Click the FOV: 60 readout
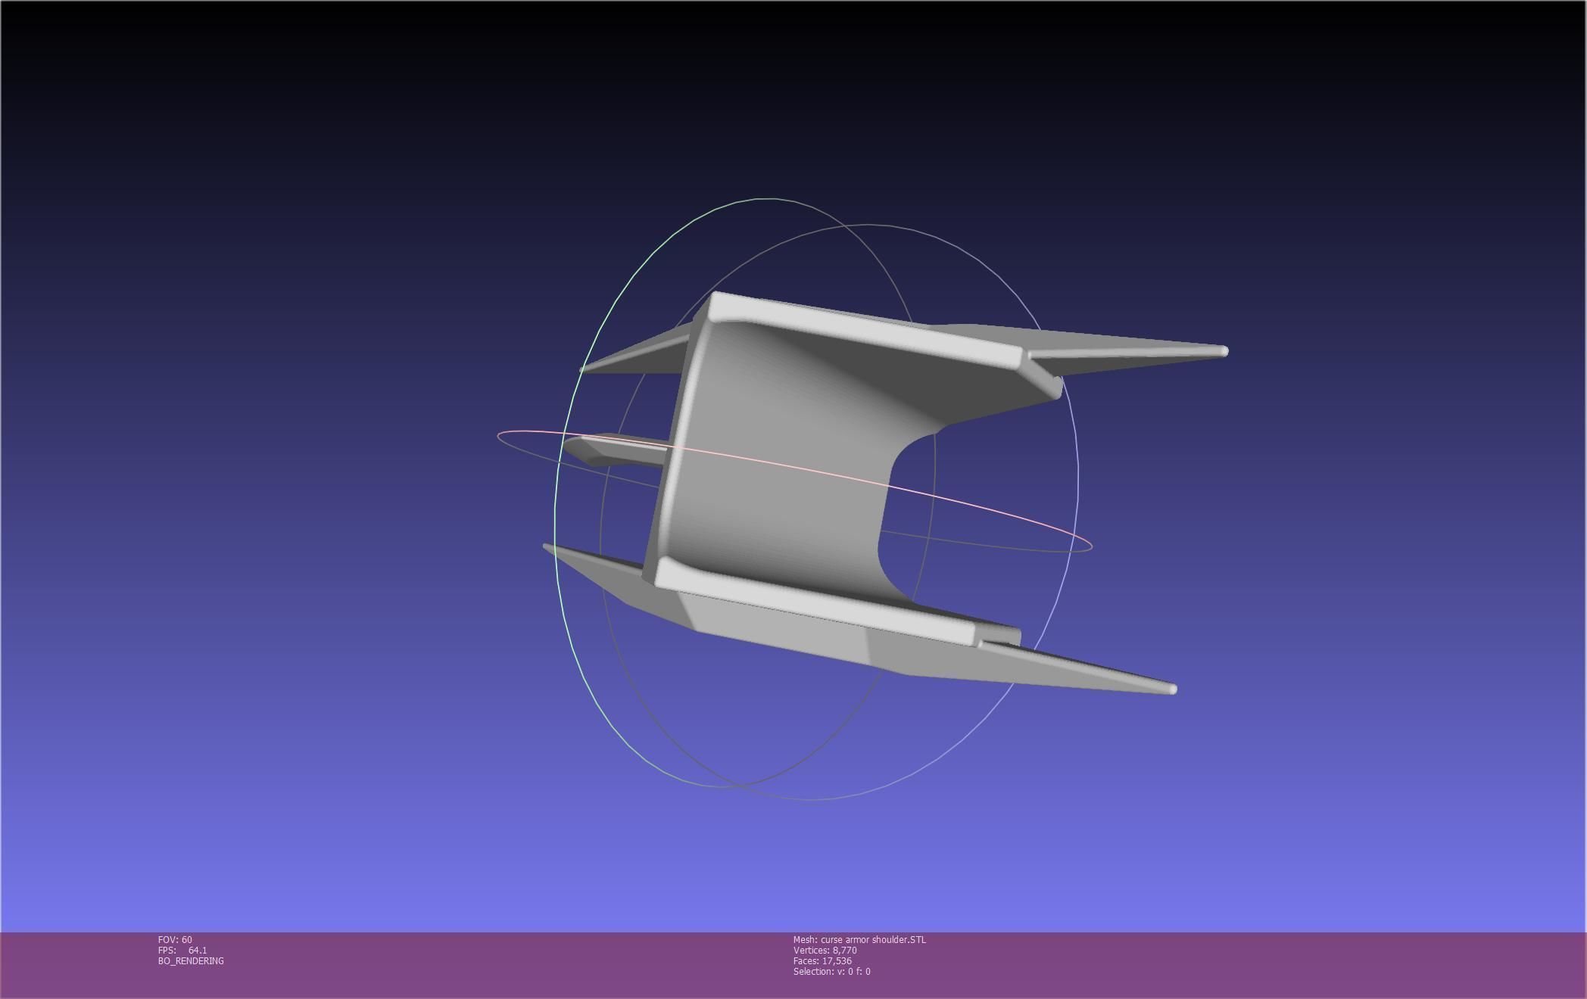This screenshot has height=999, width=1587. click(175, 939)
